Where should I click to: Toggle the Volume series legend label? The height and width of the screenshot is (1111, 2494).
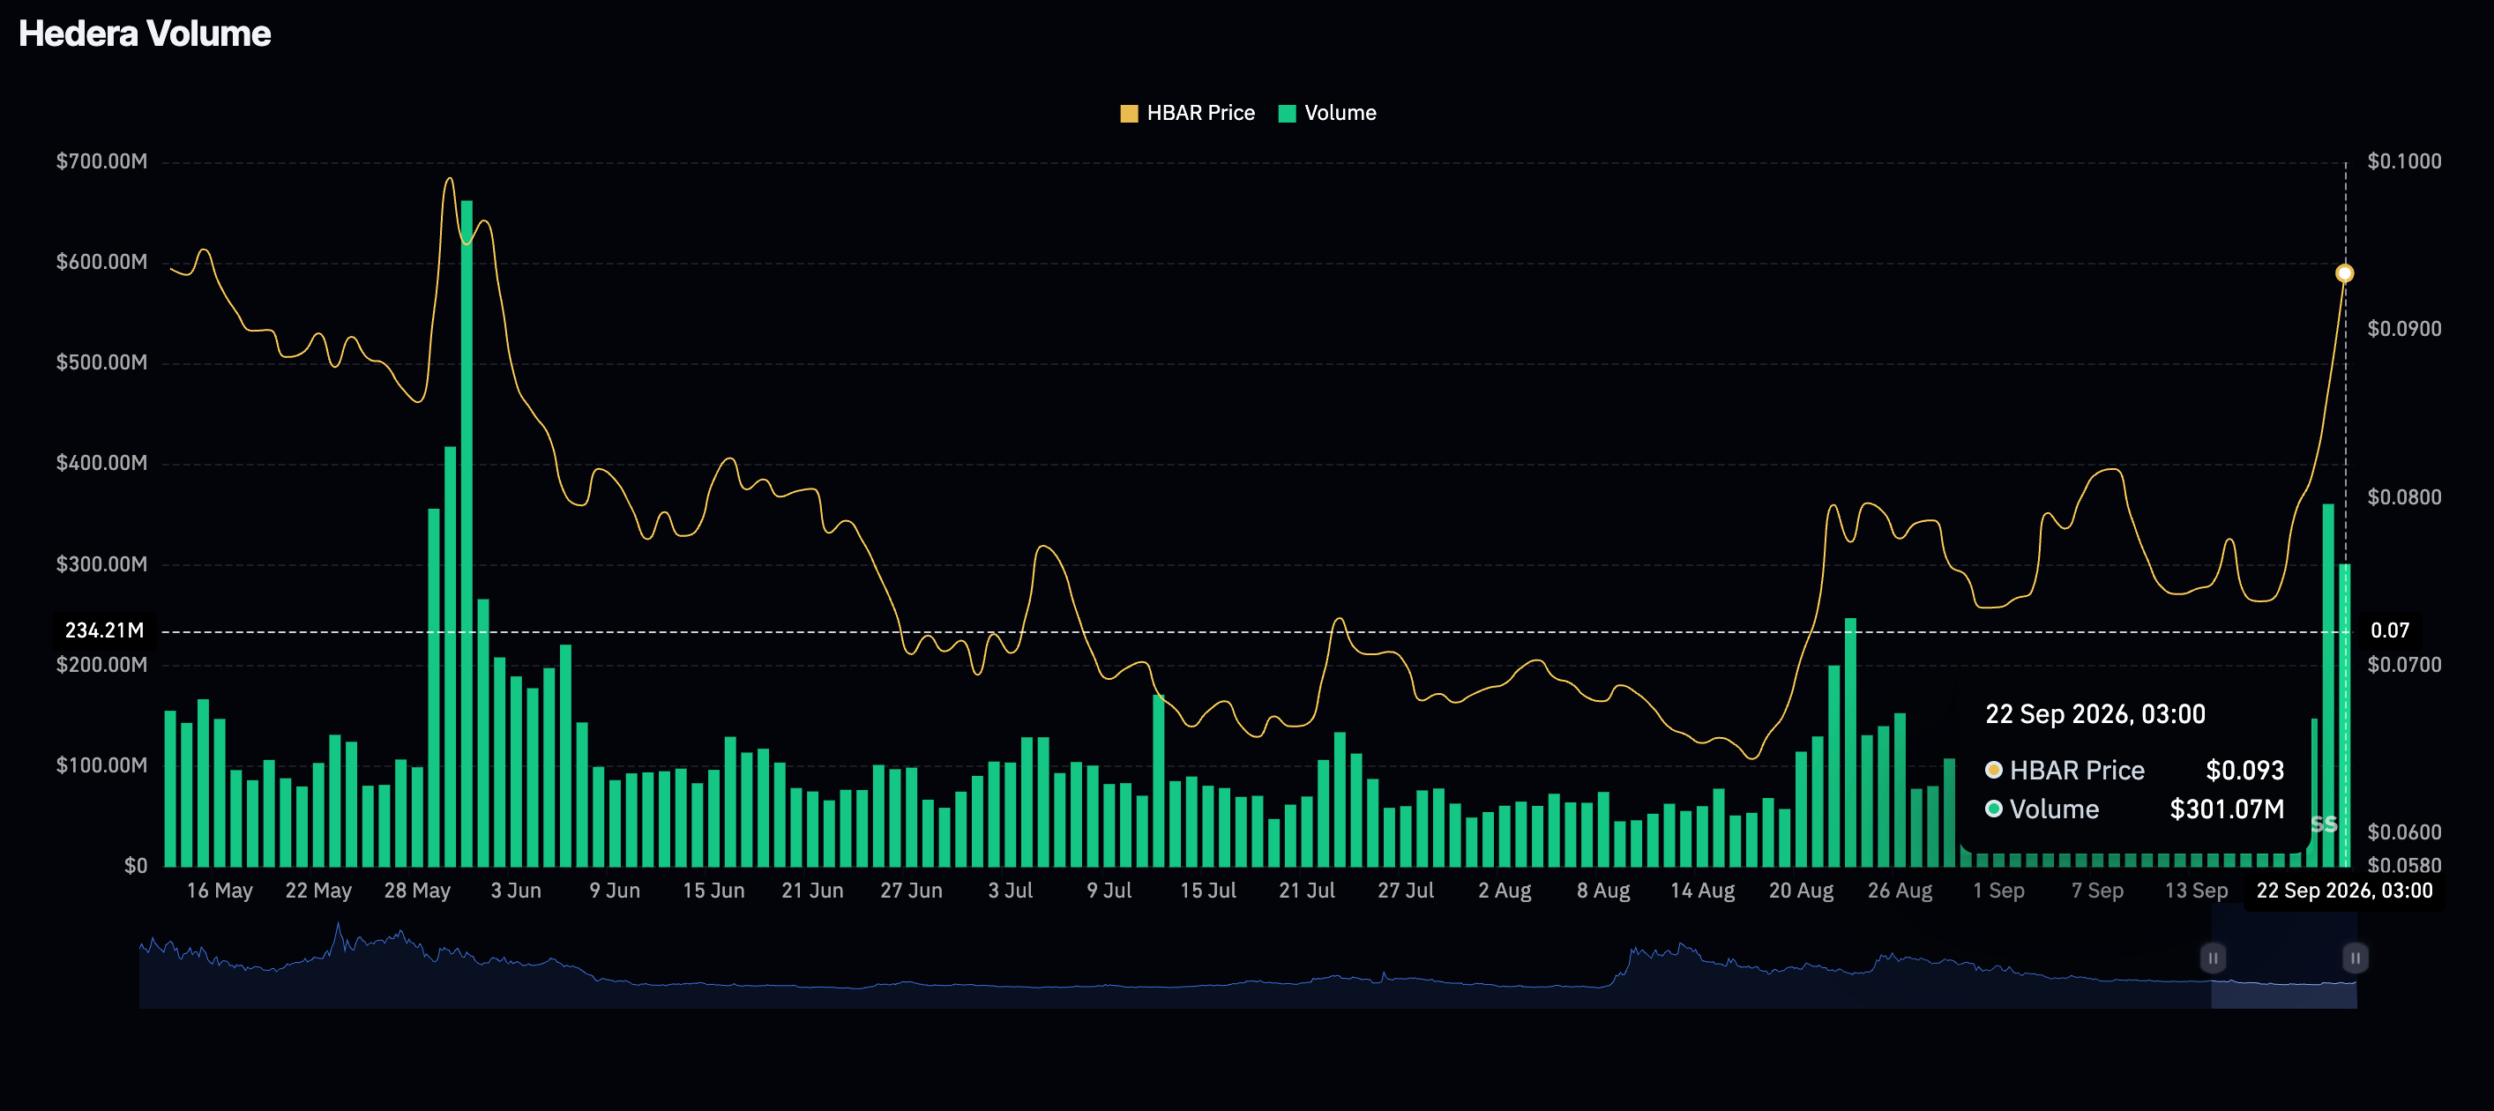tap(1340, 113)
